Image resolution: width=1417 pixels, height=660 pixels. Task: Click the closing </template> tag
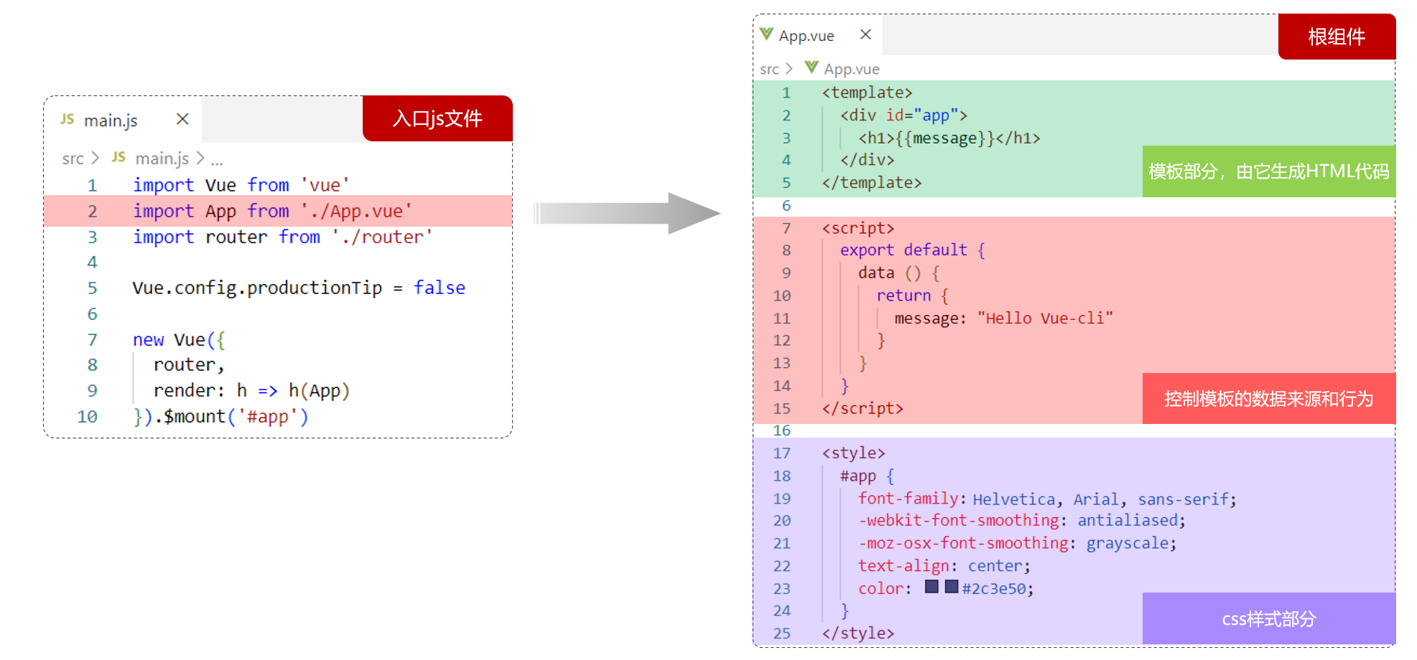pos(872,183)
